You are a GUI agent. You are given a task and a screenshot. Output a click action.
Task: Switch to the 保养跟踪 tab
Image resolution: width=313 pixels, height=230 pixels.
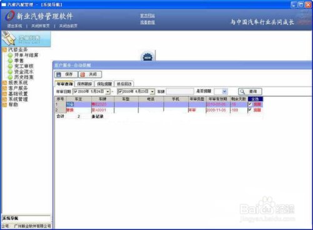(85, 84)
